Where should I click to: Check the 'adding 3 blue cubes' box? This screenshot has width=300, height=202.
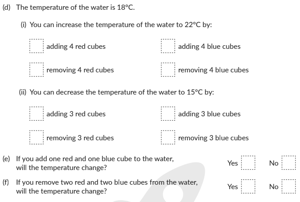168,114
